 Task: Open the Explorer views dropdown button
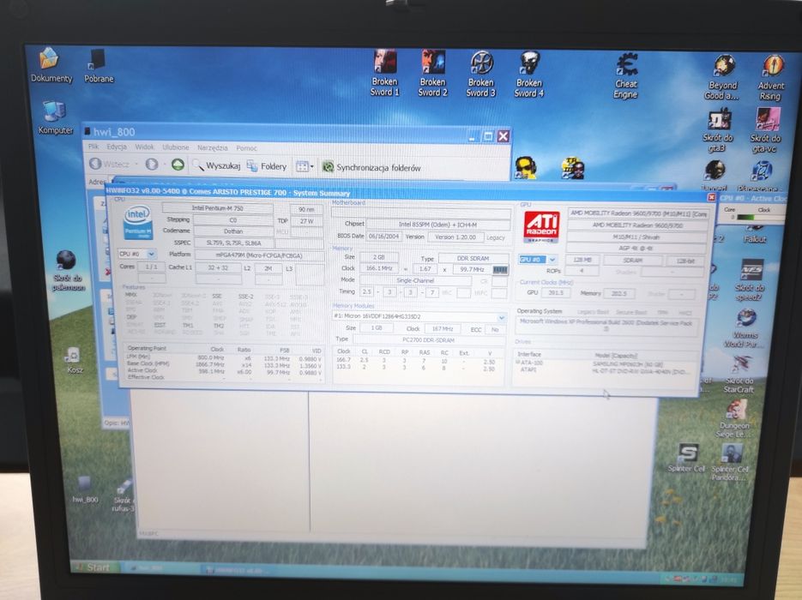(305, 166)
